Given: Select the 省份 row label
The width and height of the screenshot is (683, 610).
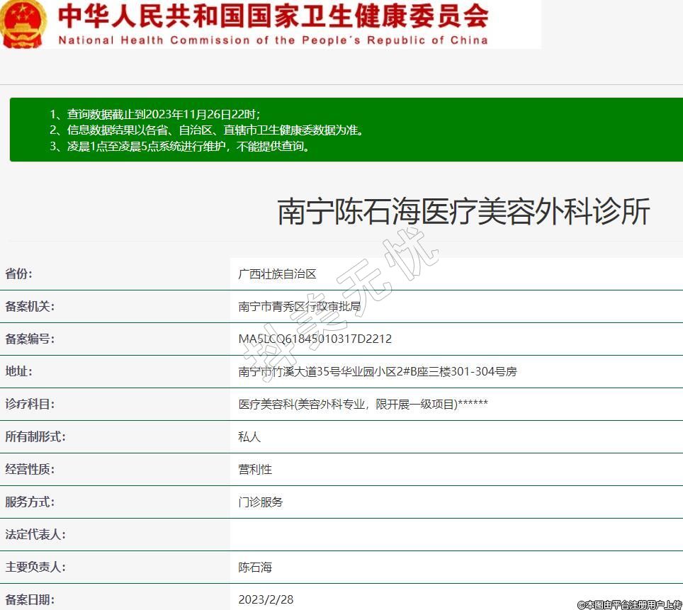Looking at the screenshot, I should [x=19, y=274].
